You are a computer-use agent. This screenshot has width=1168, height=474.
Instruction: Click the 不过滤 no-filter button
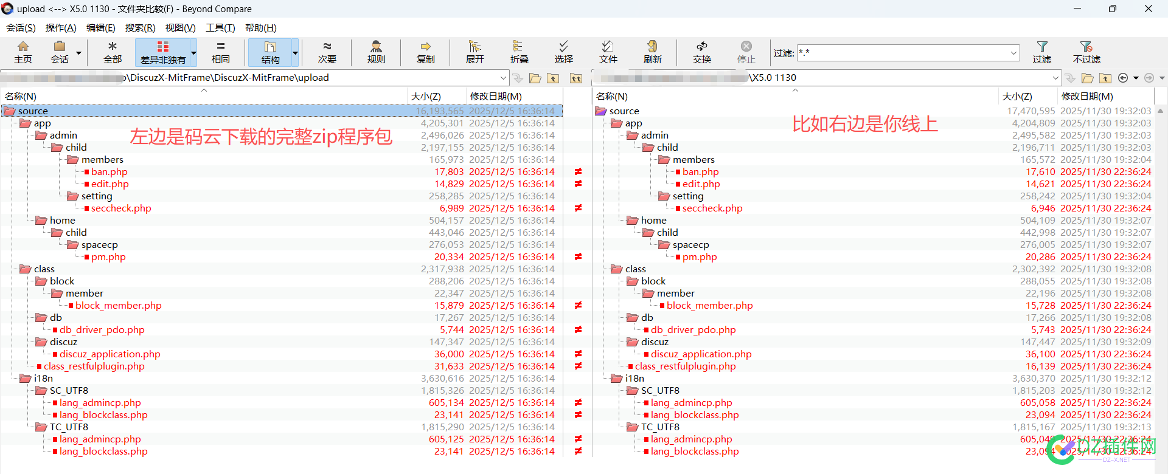[x=1086, y=52]
